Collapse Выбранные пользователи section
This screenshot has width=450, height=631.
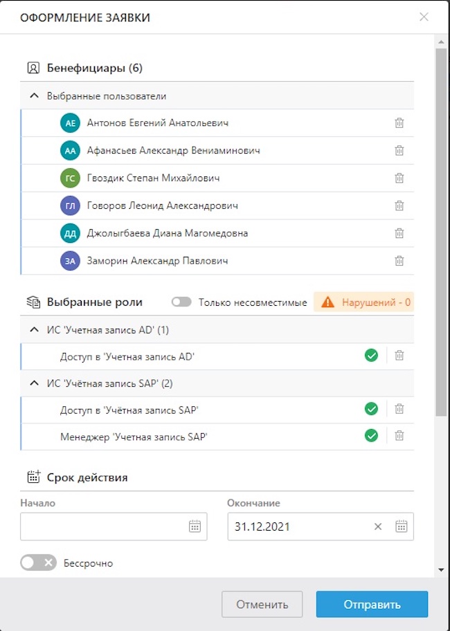point(34,96)
